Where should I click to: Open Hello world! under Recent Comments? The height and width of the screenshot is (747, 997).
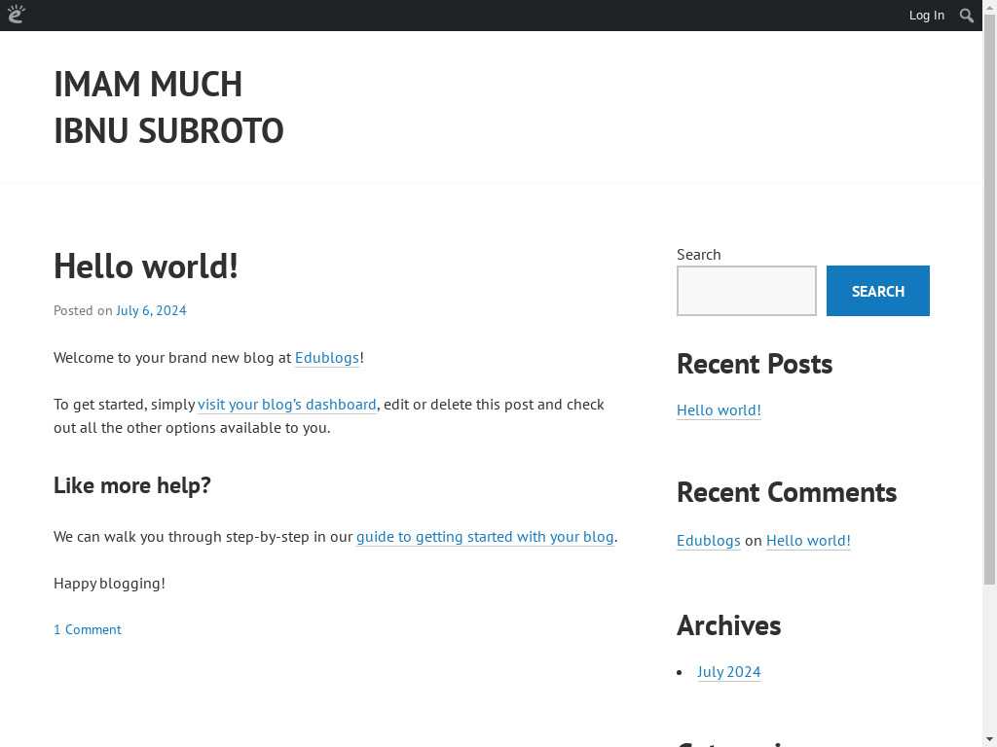(808, 541)
